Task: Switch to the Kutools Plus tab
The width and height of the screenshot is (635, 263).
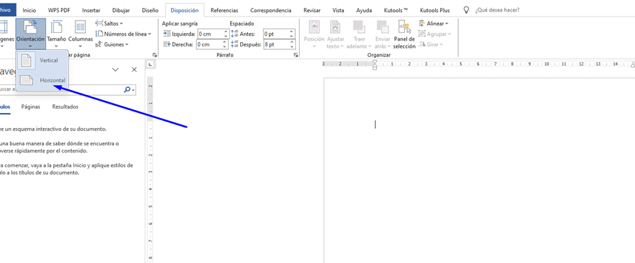Action: tap(435, 10)
